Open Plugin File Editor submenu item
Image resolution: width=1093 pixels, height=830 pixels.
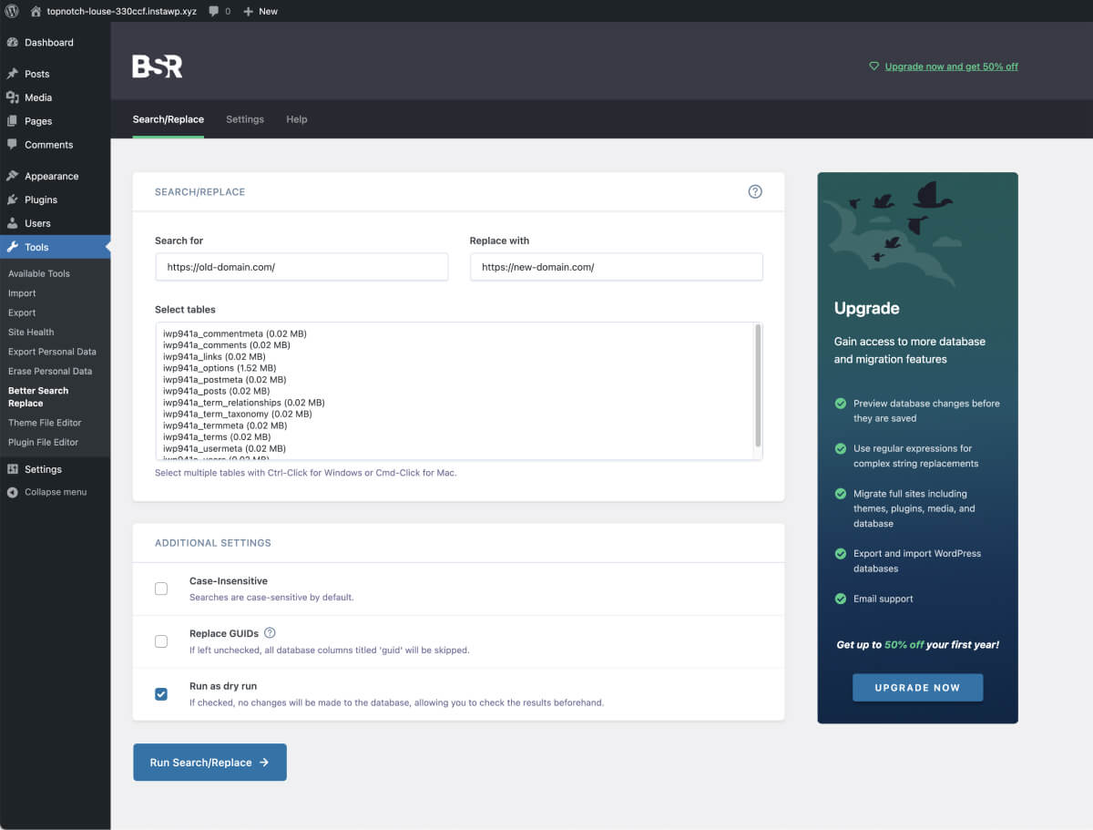pos(43,442)
